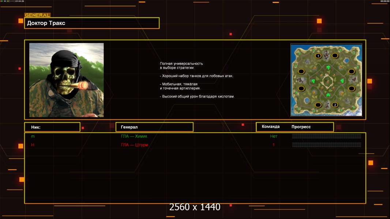This screenshot has width=390, height=219.
Task: Click the Ник: column header
Action: click(x=52, y=127)
